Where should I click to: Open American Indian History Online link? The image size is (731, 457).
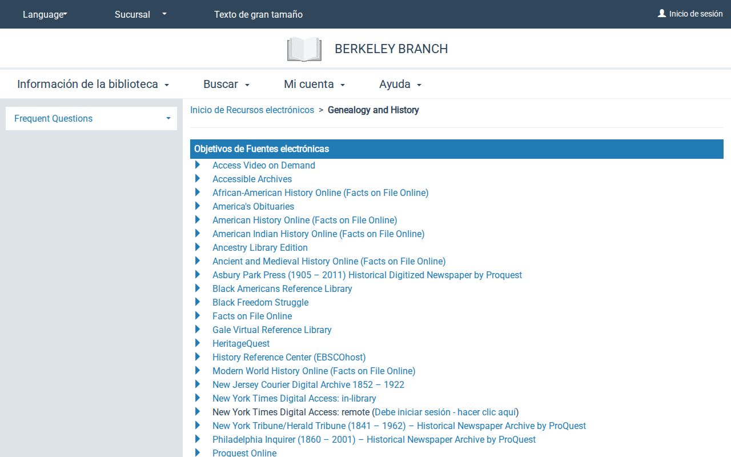[318, 234]
